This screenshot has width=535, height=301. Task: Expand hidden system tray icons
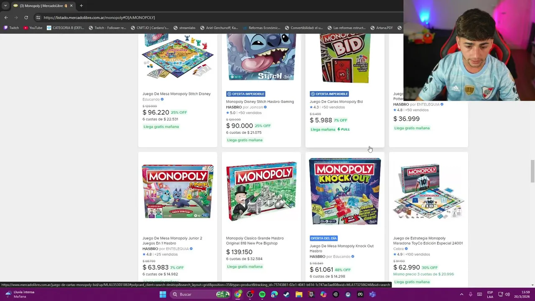pos(461,294)
